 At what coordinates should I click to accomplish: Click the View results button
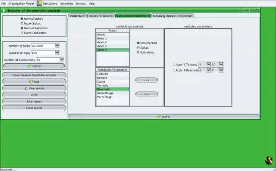34,88
